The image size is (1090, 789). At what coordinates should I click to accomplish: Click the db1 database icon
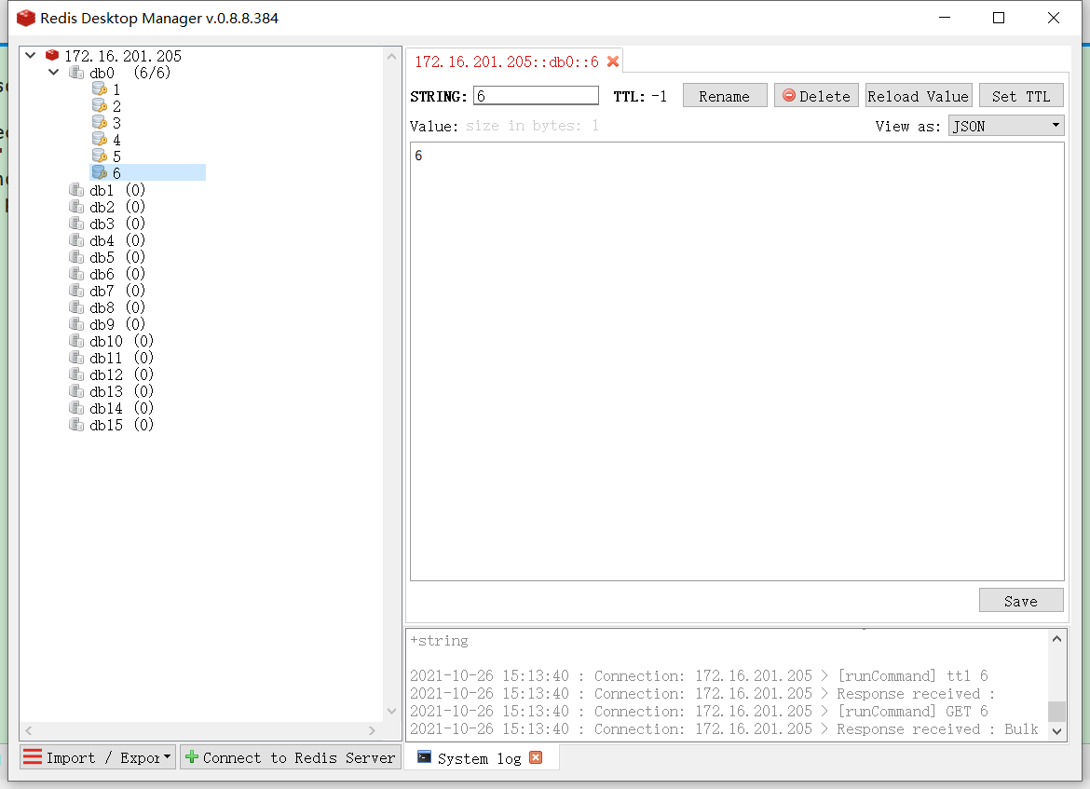(76, 190)
